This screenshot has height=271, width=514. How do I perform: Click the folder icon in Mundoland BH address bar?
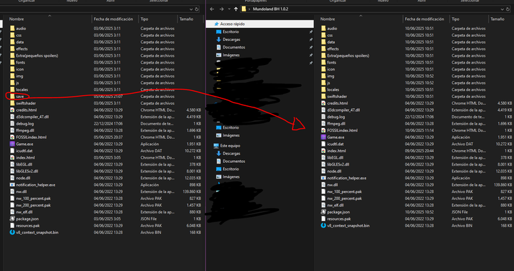pos(243,9)
